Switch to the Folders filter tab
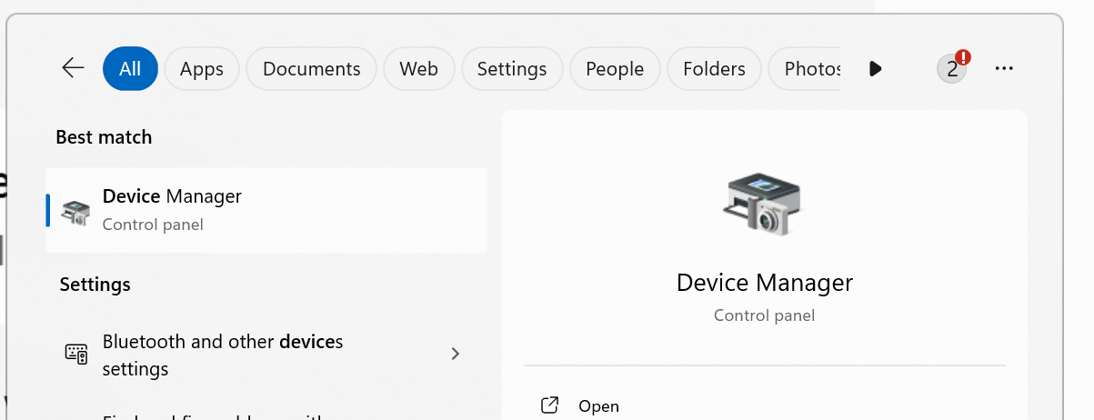 (x=714, y=68)
